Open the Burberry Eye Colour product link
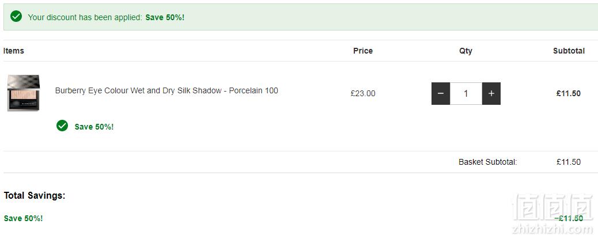This screenshot has width=598, height=239. click(166, 91)
